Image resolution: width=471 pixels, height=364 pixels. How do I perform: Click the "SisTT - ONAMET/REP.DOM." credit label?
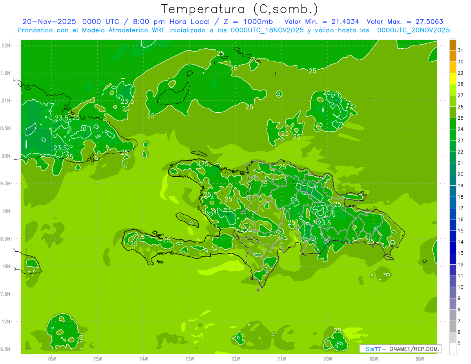pyautogui.click(x=400, y=349)
